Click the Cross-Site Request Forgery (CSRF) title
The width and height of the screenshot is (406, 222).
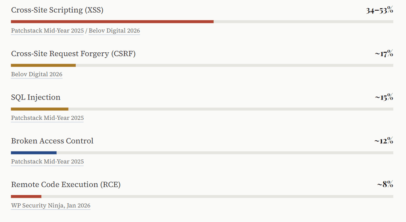click(73, 54)
